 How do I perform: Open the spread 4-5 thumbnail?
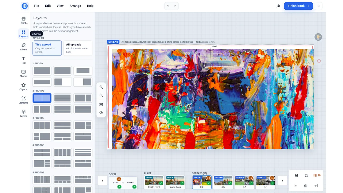pos(223,183)
